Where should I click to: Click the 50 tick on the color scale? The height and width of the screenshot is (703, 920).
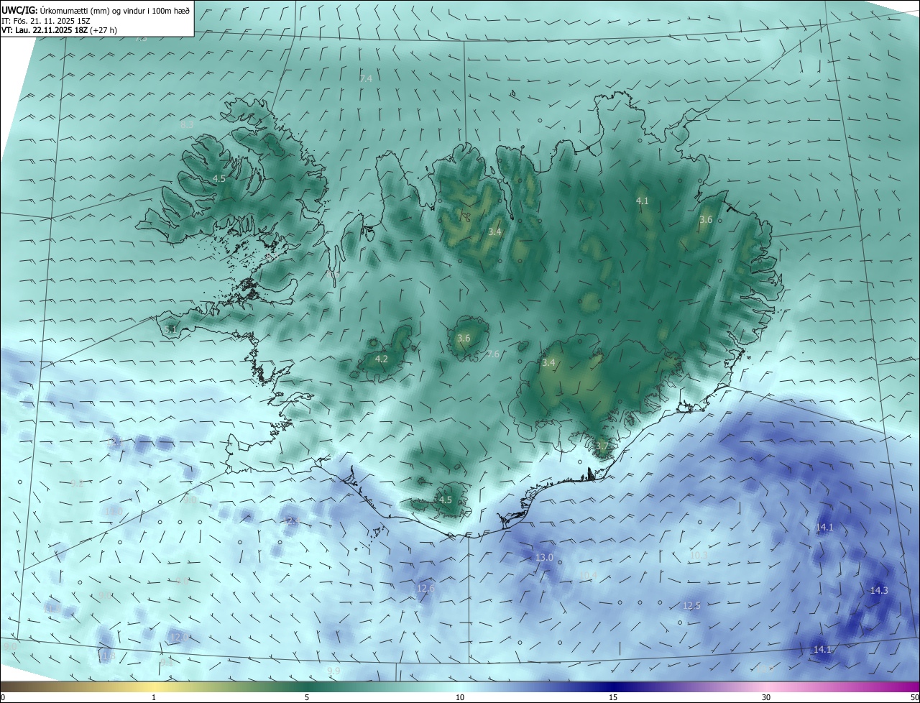tap(915, 697)
